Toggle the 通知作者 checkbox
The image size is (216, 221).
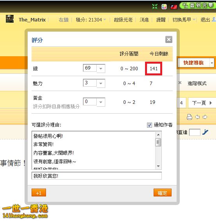(x=149, y=125)
